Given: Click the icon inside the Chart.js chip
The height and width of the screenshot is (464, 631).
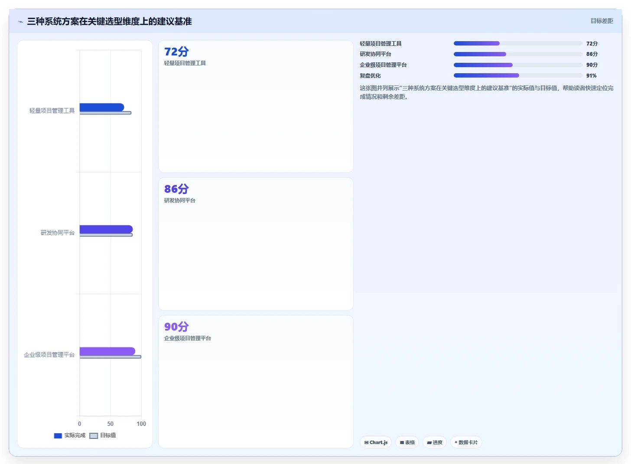Looking at the screenshot, I should pyautogui.click(x=366, y=442).
